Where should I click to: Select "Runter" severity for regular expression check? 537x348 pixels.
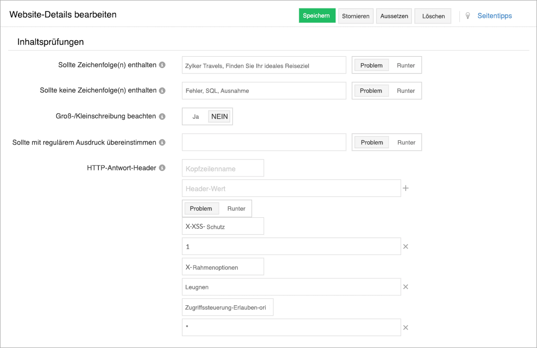[406, 142]
